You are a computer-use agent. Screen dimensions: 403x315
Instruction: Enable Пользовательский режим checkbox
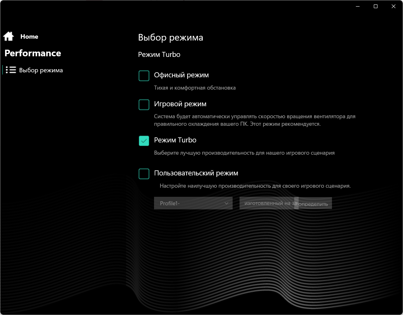144,174
